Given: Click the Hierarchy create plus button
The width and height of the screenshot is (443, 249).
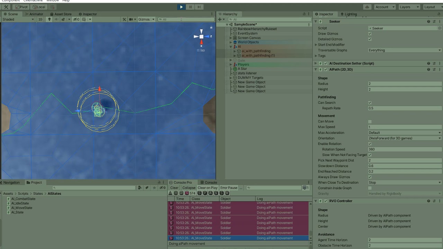Looking at the screenshot, I should point(220,19).
